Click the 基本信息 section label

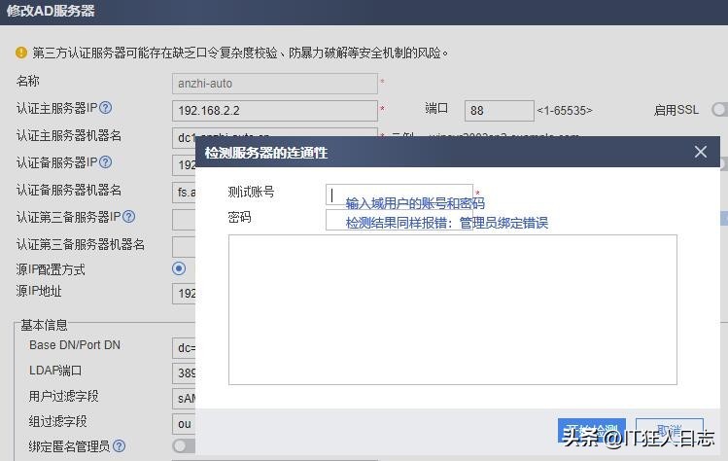[44, 325]
